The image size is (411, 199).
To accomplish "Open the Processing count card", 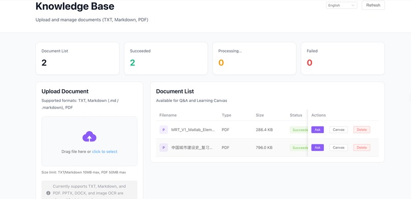I will click(x=254, y=59).
